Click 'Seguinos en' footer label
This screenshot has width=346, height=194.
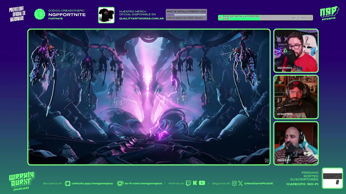(x=221, y=183)
